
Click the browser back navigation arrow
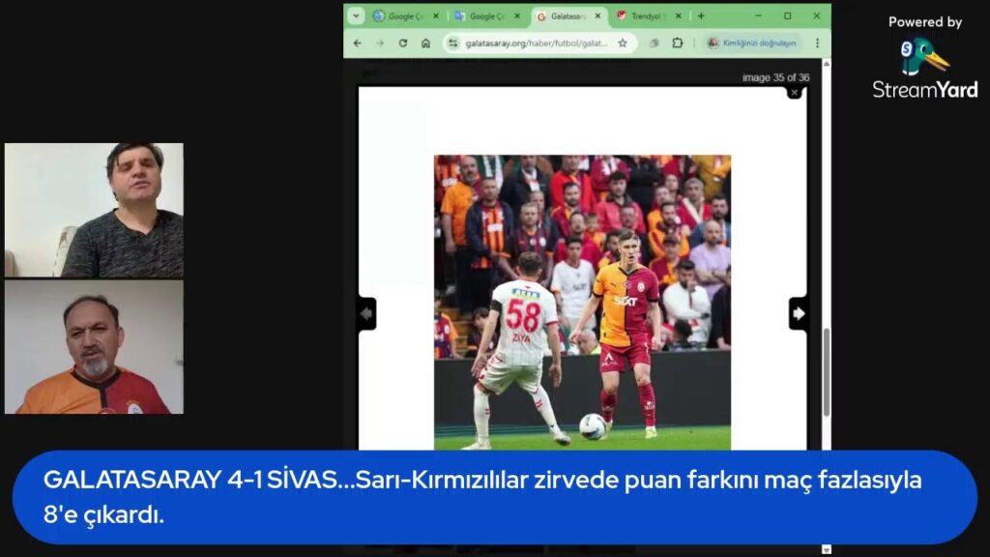pos(360,42)
